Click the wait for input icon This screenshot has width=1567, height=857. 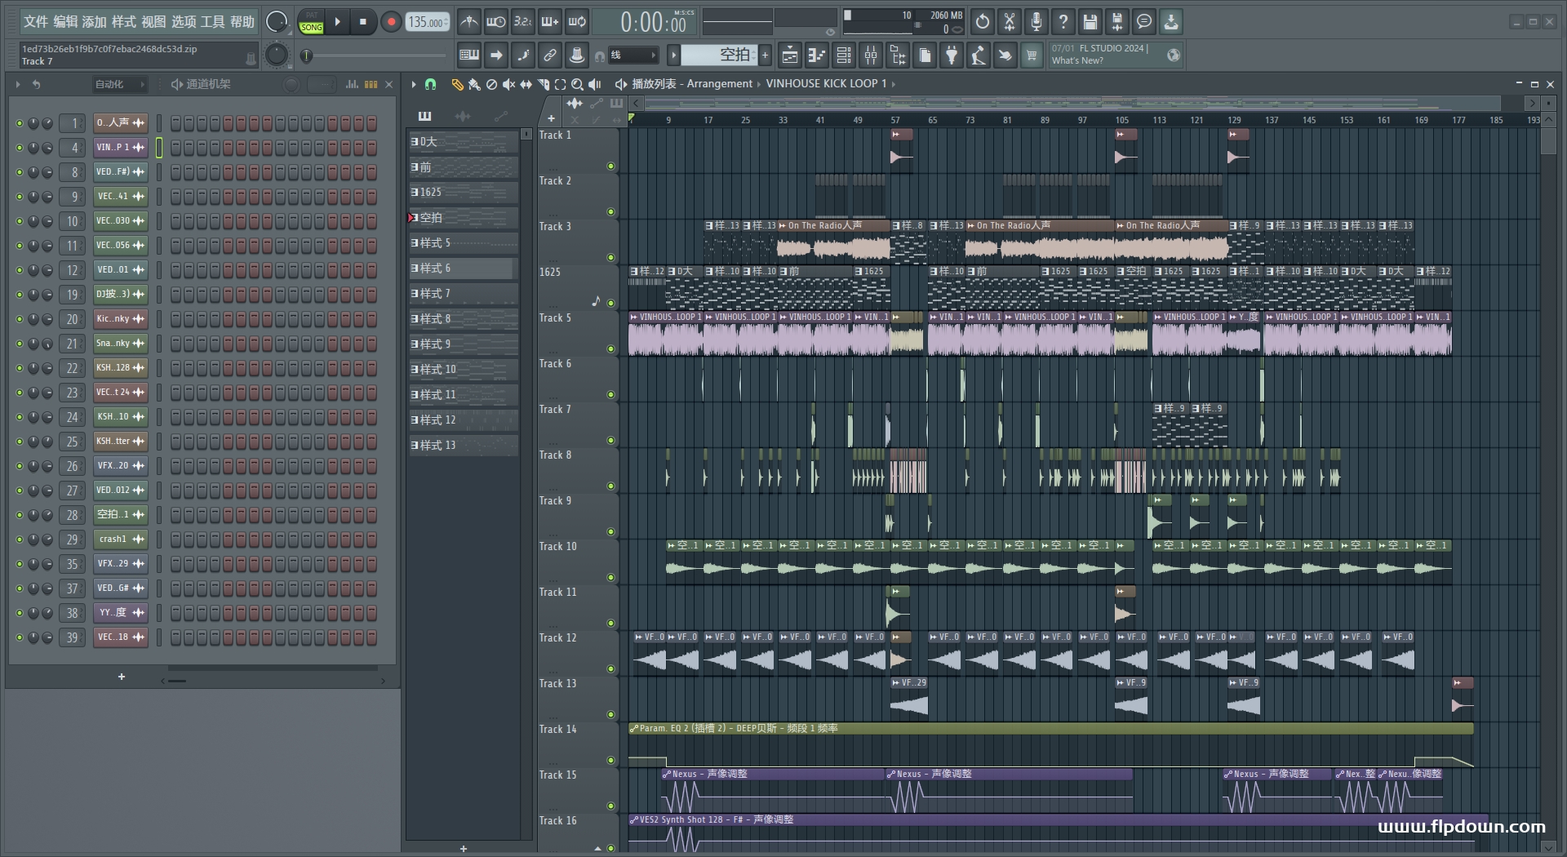pos(495,22)
